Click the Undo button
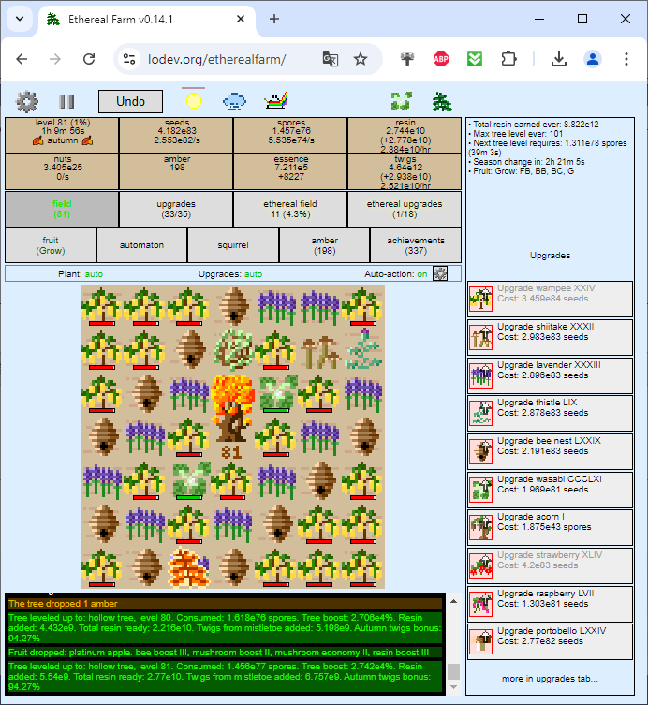Image resolution: width=648 pixels, height=705 pixels. coord(130,102)
